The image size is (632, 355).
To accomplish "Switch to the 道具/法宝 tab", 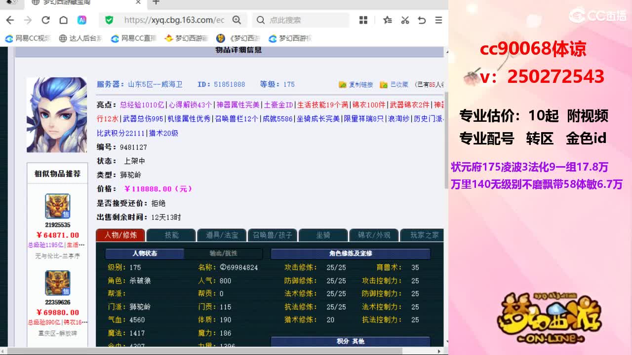I will 222,235.
